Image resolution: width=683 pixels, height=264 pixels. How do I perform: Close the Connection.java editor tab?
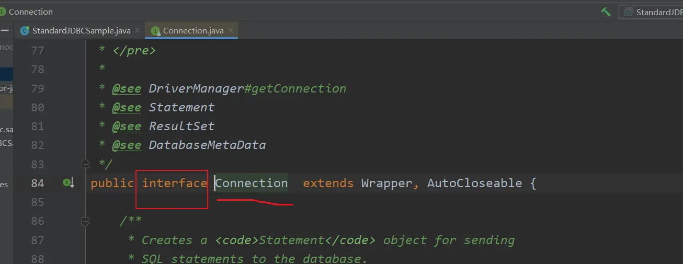(x=231, y=31)
